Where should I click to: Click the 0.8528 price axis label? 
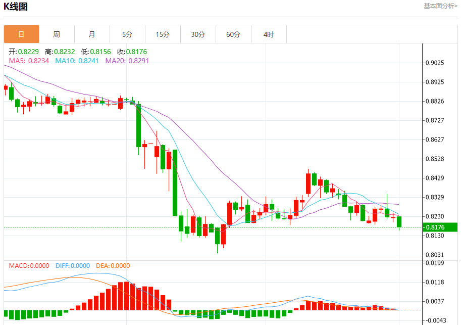click(435, 159)
